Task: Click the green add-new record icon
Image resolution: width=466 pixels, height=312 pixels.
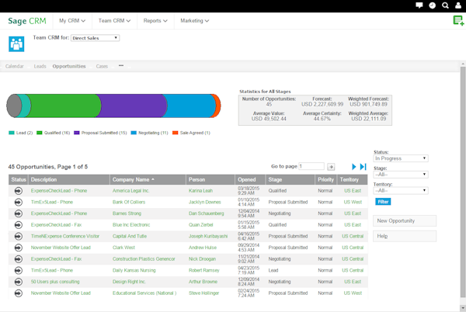Action: click(458, 21)
